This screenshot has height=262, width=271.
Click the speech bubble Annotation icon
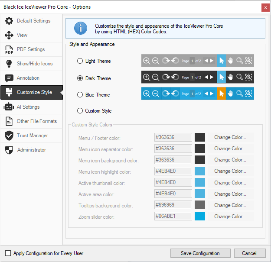pos(9,78)
